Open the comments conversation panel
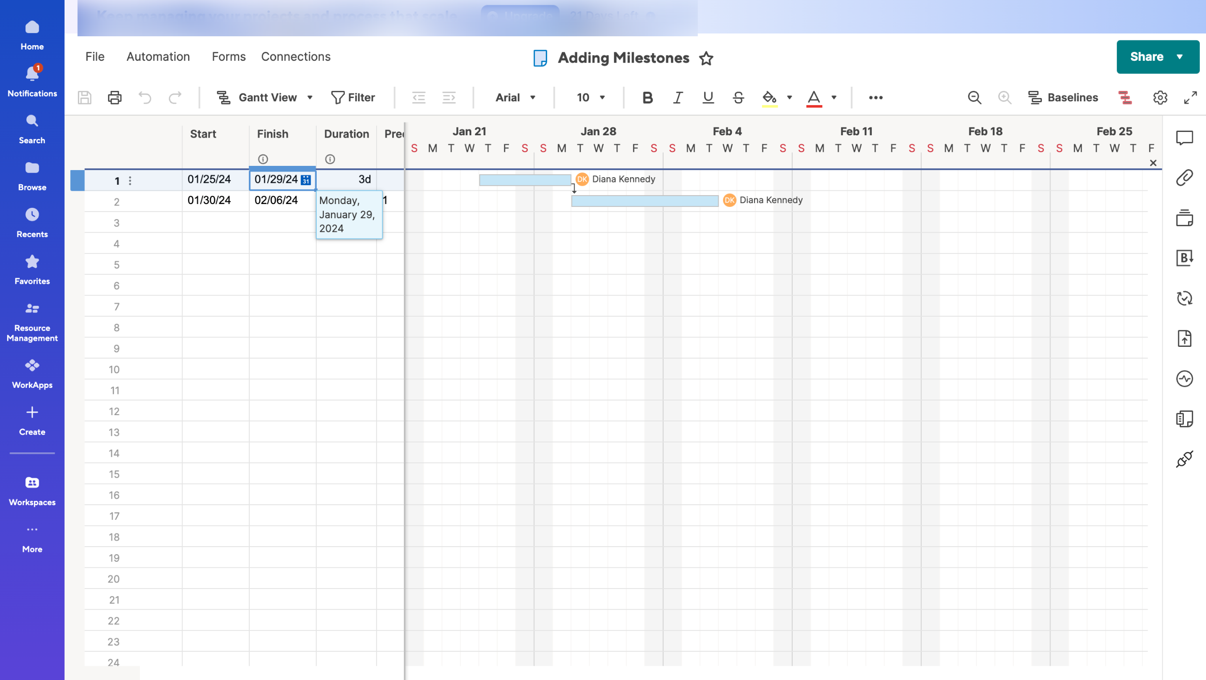The width and height of the screenshot is (1206, 680). click(x=1184, y=138)
